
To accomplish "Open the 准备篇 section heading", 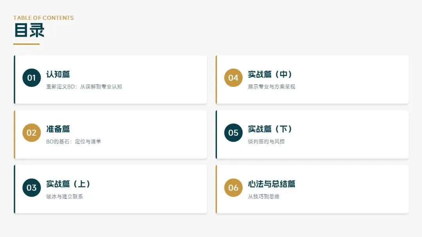I will [58, 129].
